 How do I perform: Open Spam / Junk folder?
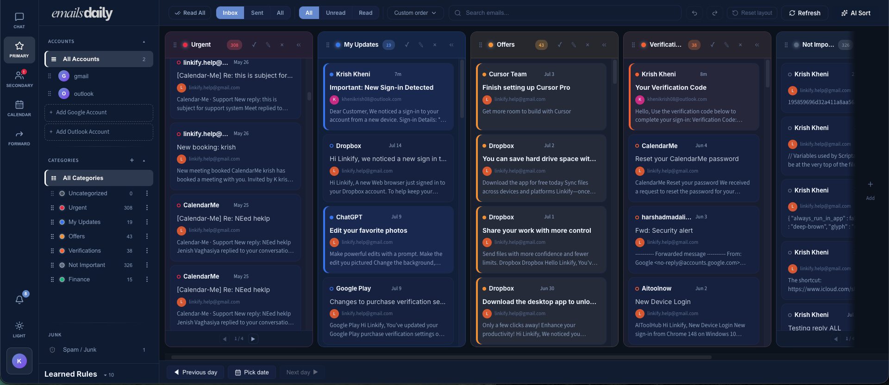pyautogui.click(x=99, y=350)
